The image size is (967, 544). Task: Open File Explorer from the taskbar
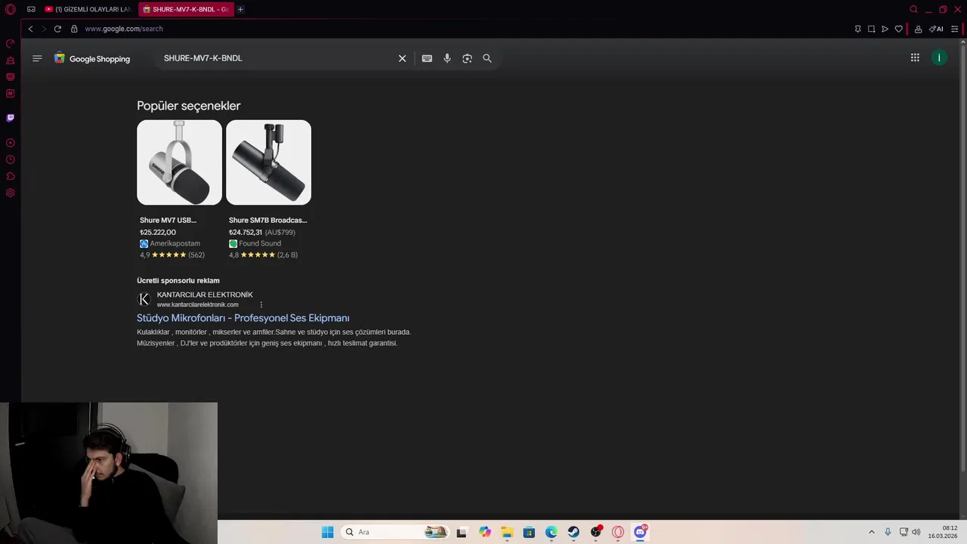pos(507,532)
